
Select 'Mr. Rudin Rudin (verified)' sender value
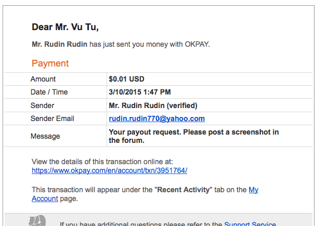(x=153, y=105)
